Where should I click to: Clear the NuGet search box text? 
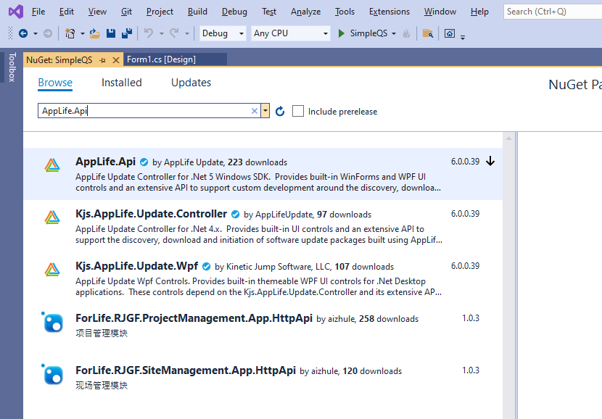click(254, 111)
